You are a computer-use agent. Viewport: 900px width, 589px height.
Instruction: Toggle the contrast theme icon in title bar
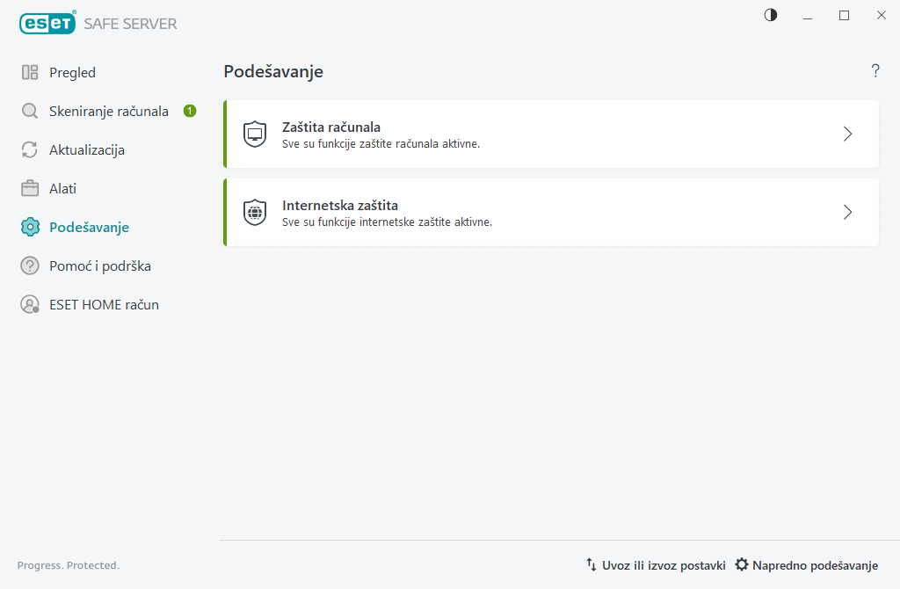(x=771, y=15)
